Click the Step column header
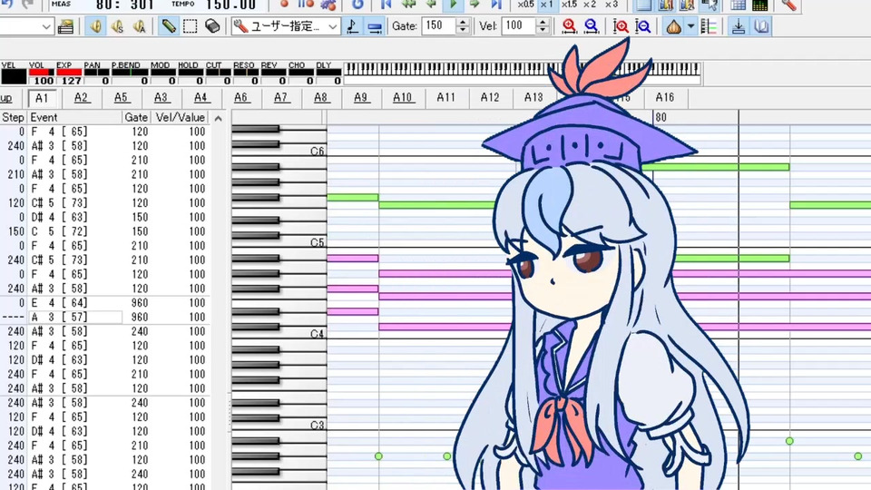This screenshot has height=490, width=871. point(13,118)
